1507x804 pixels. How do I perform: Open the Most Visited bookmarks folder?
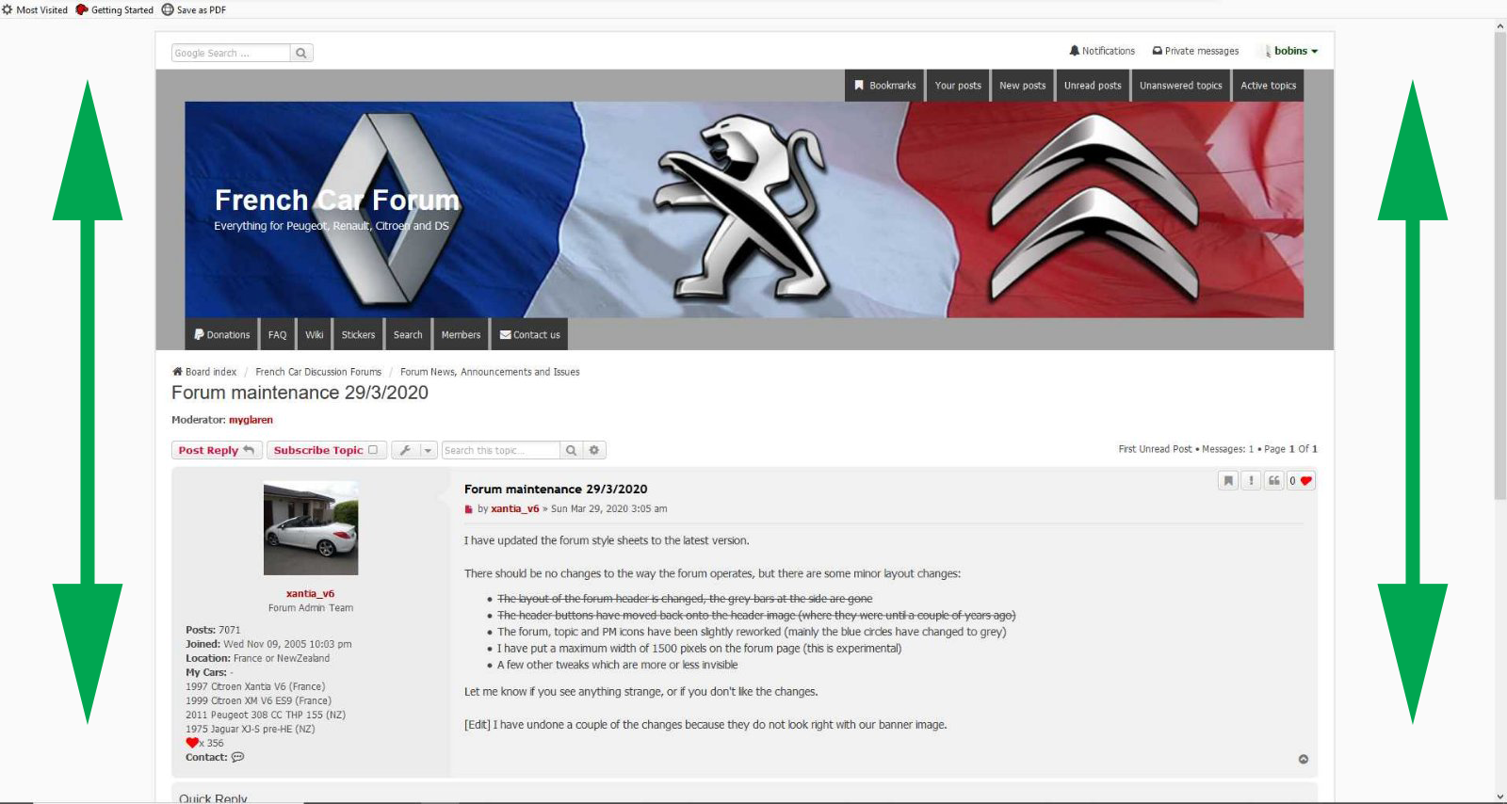pos(35,9)
